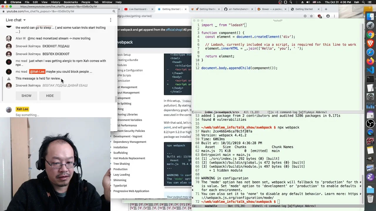This screenshot has height=211, width=376.
Task: Open the Brave browser from the Dock
Action: click(x=370, y=43)
